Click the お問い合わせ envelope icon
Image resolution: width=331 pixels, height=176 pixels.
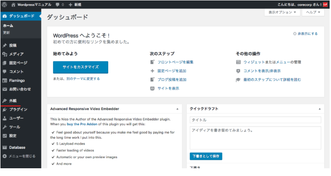pyautogui.click(x=5, y=89)
